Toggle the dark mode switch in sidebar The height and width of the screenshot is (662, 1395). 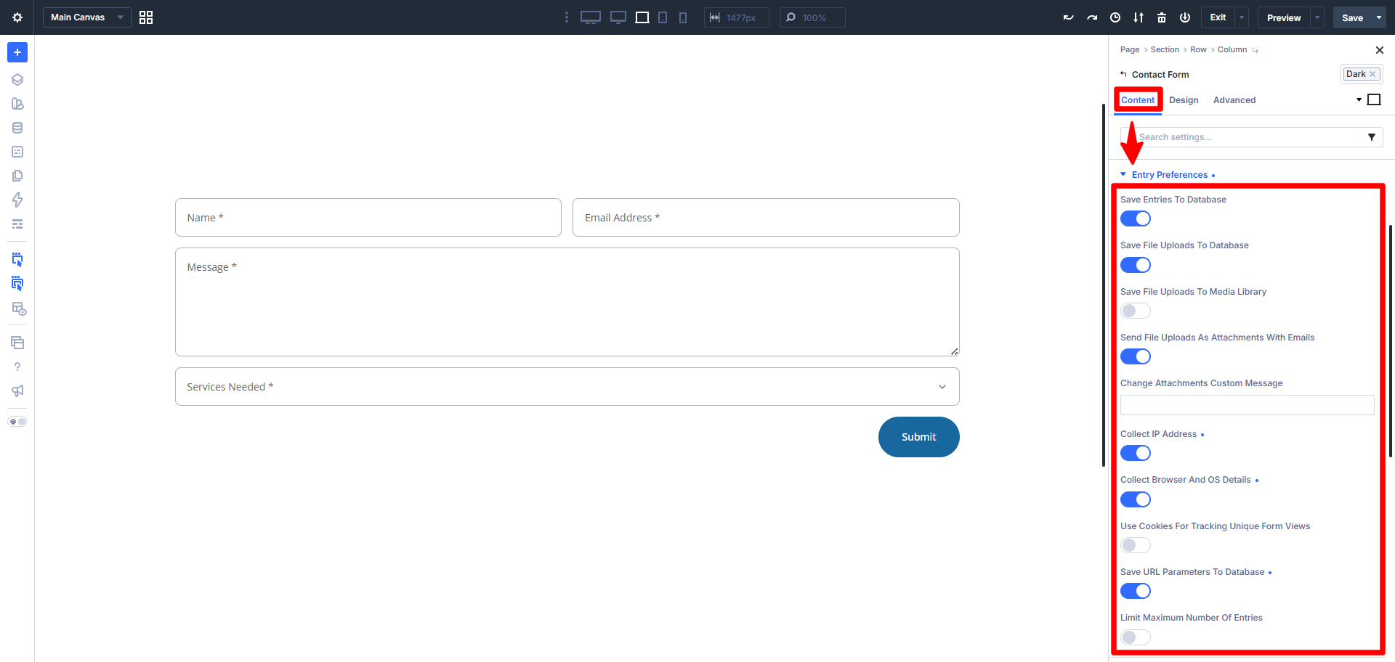17,422
